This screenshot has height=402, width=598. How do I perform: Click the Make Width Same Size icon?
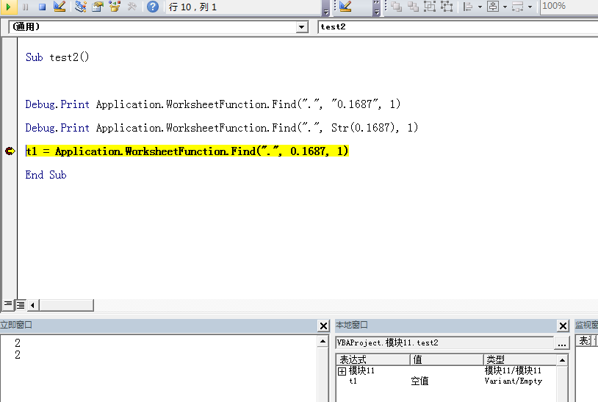(x=517, y=7)
